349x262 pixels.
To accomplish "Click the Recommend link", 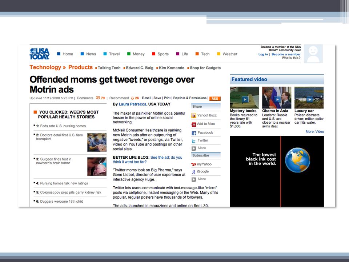I will [119, 98].
